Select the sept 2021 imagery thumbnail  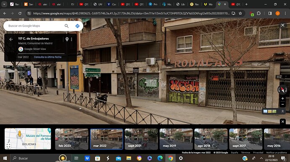tap(141, 139)
